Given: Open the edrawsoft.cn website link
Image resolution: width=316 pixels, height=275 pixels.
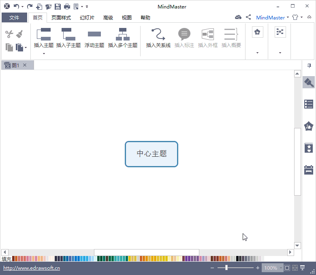Looking at the screenshot, I should 32,268.
